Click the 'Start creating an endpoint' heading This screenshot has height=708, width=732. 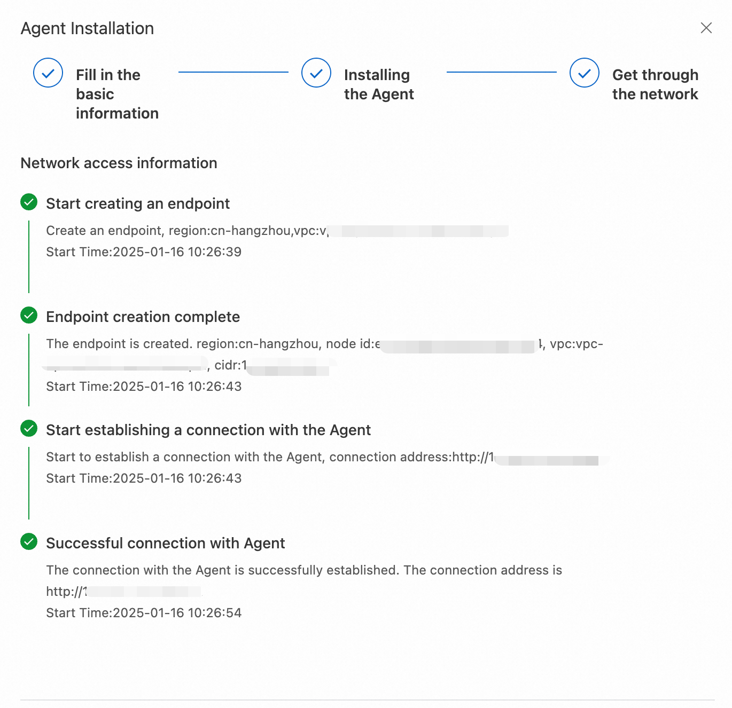coord(138,203)
